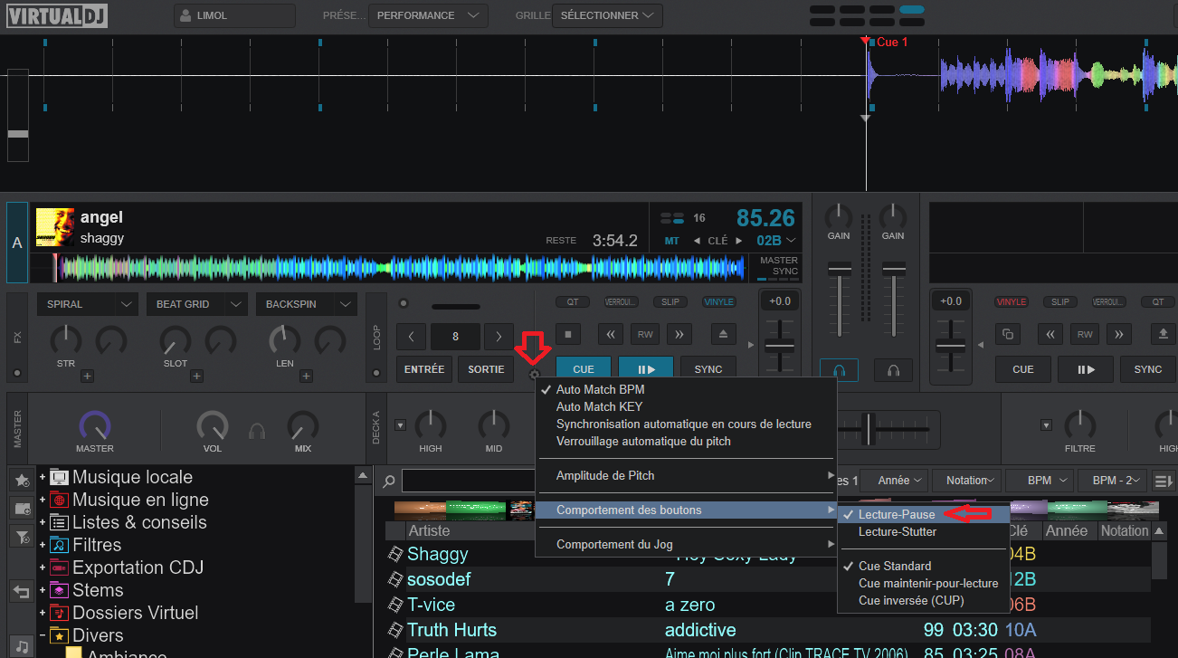Screen dimensions: 1178x658
Task: Click the right deck SYNC button
Action: [x=1148, y=369]
